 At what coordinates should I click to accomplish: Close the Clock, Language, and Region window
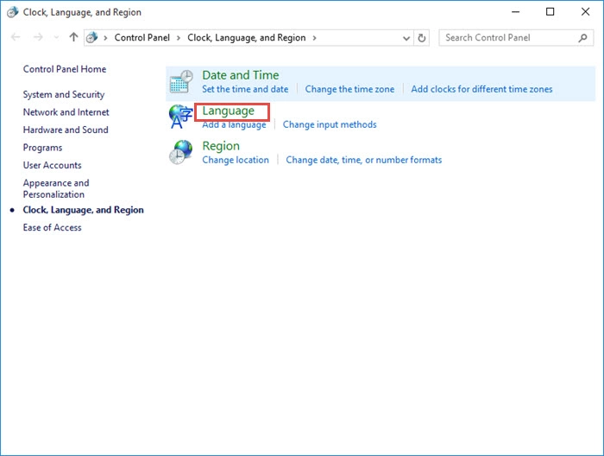(x=585, y=12)
